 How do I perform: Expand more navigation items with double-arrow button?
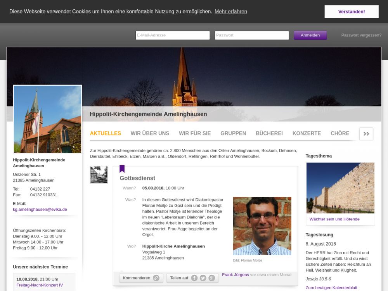click(366, 133)
